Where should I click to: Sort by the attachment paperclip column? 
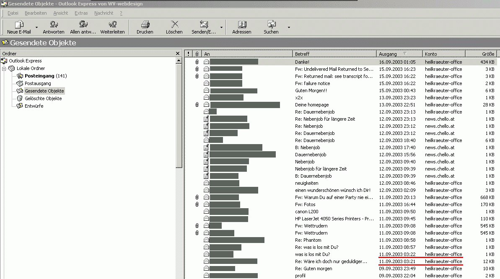pos(197,54)
